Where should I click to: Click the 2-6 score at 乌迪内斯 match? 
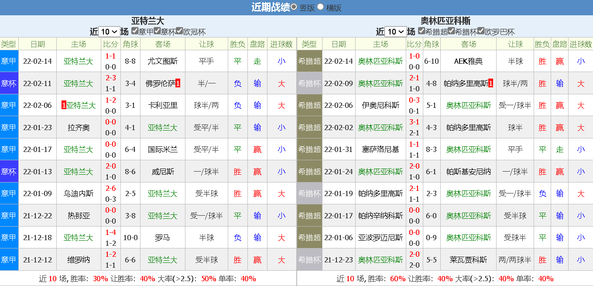111,188
